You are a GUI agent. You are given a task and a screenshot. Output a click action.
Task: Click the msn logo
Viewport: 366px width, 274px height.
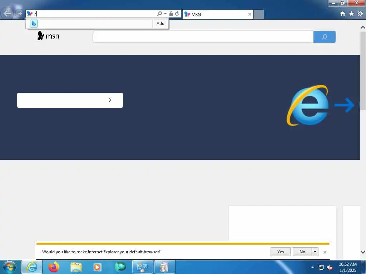click(48, 36)
